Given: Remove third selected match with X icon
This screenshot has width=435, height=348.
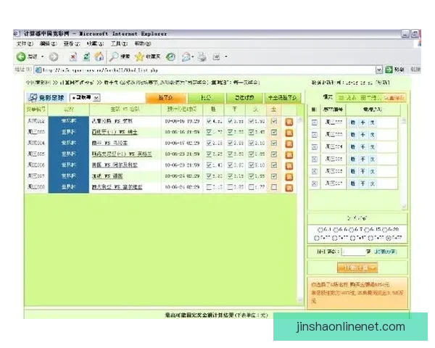Looking at the screenshot, I should [x=315, y=146].
